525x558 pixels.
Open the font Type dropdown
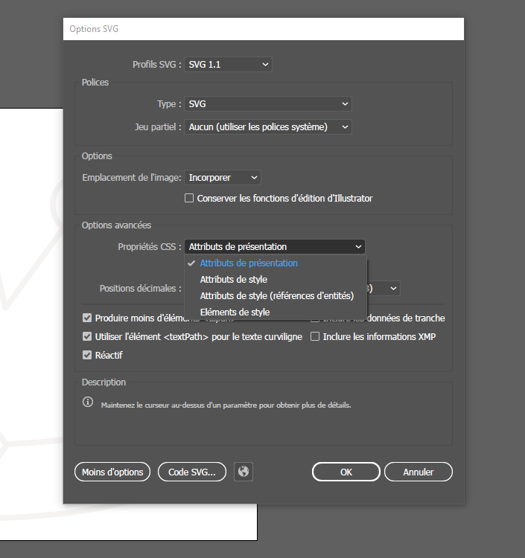268,104
